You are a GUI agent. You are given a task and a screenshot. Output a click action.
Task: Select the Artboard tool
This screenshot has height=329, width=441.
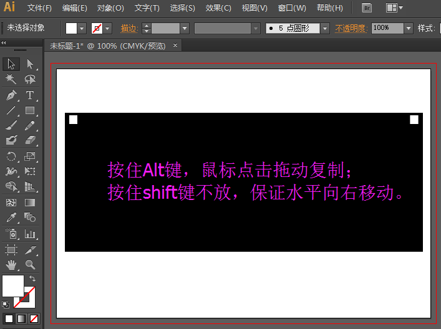coord(11,250)
